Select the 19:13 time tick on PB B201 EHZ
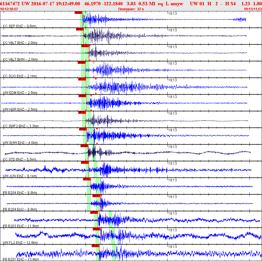The height and width of the screenshot is (261, 262). click(x=172, y=247)
